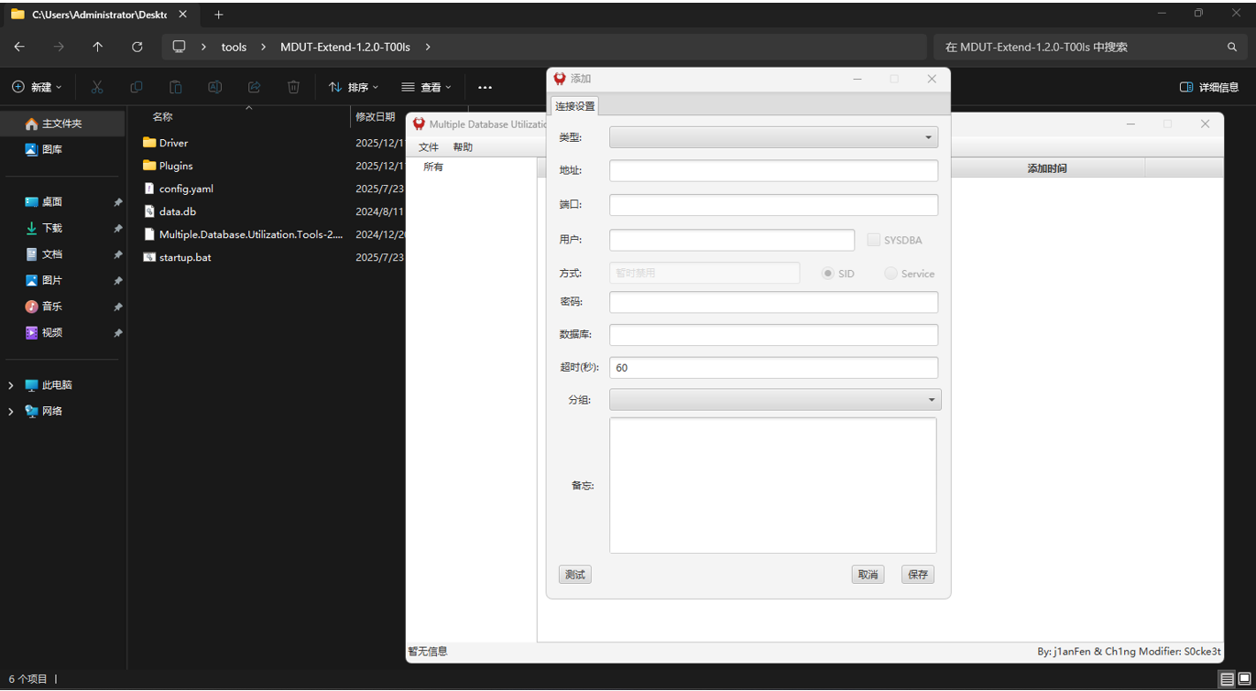Click the 添加时间 column header

pos(1046,168)
